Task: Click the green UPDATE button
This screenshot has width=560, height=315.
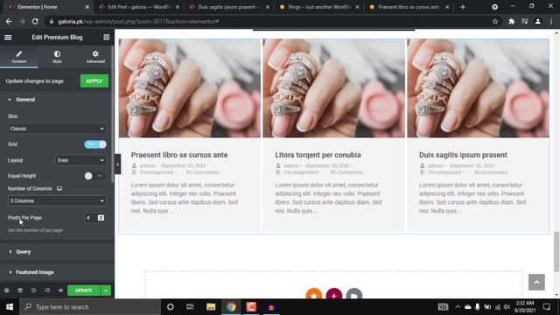Action: point(84,290)
